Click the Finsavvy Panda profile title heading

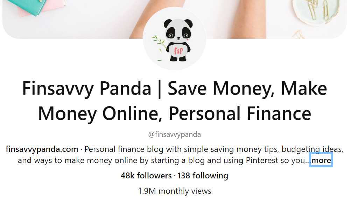[x=175, y=101]
